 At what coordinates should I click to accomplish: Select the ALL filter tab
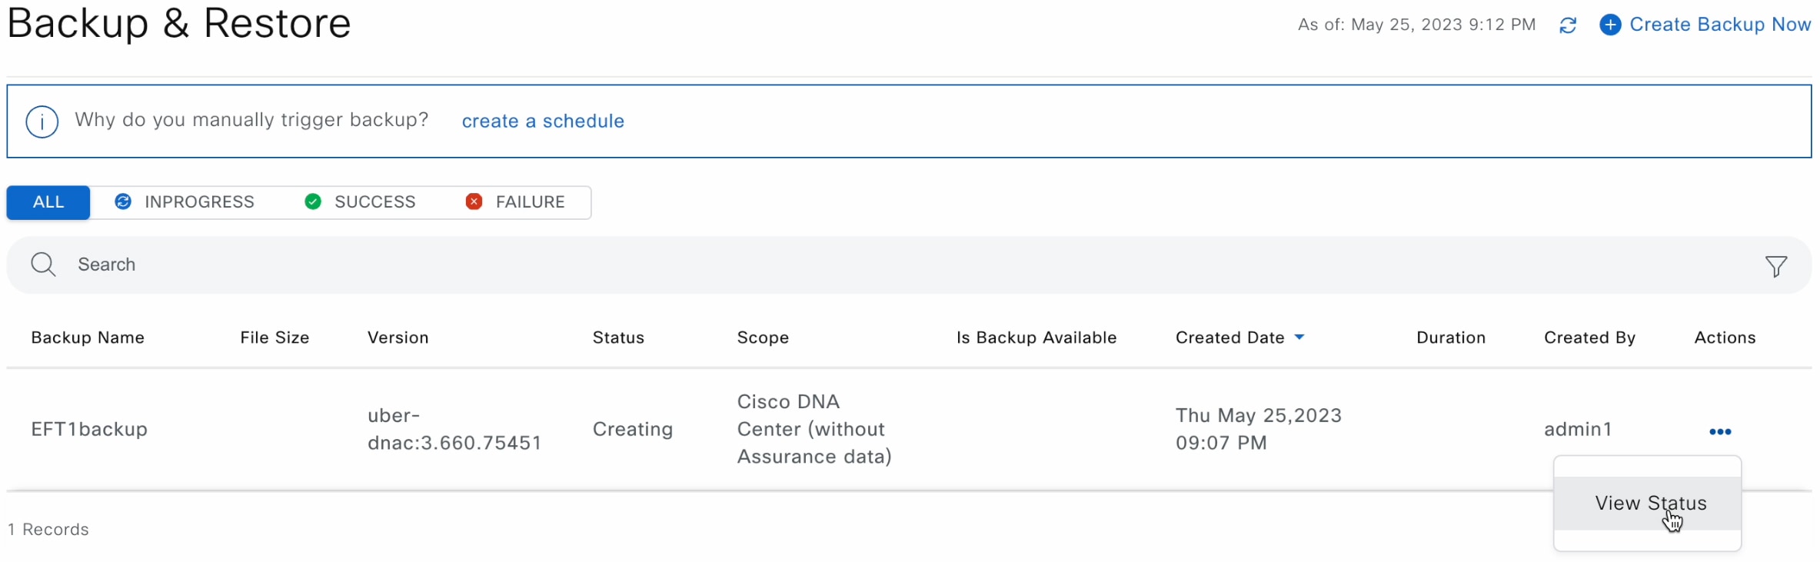coord(48,202)
